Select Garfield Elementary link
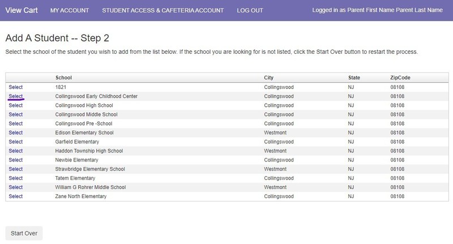 click(16, 142)
